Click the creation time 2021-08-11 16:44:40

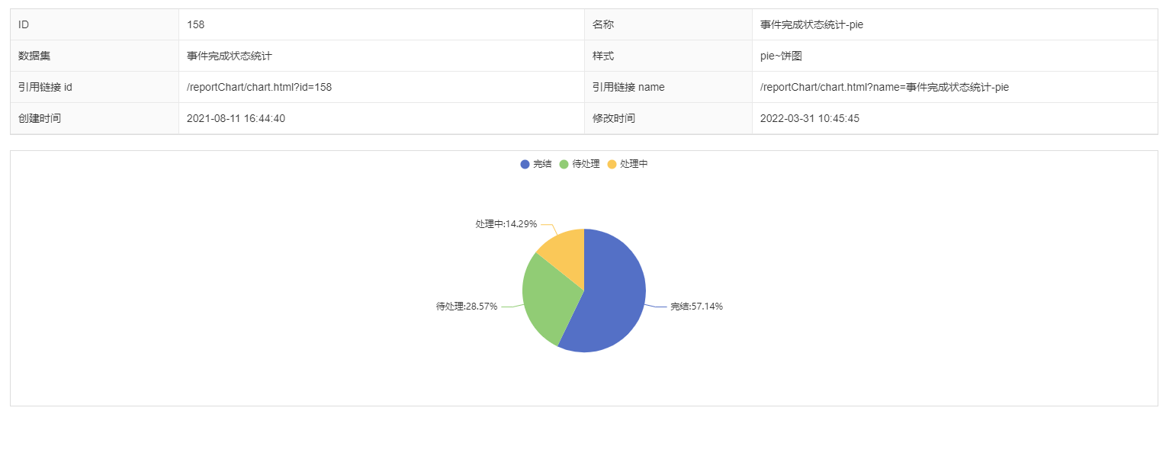tap(236, 118)
